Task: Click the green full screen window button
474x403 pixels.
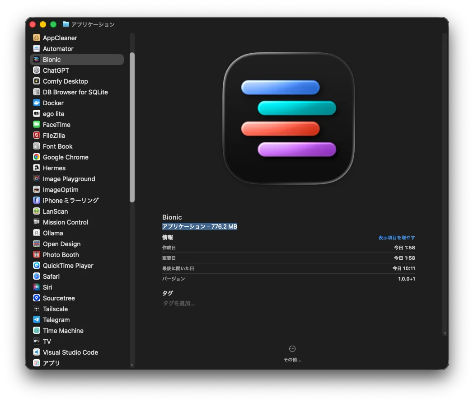Action: point(53,24)
